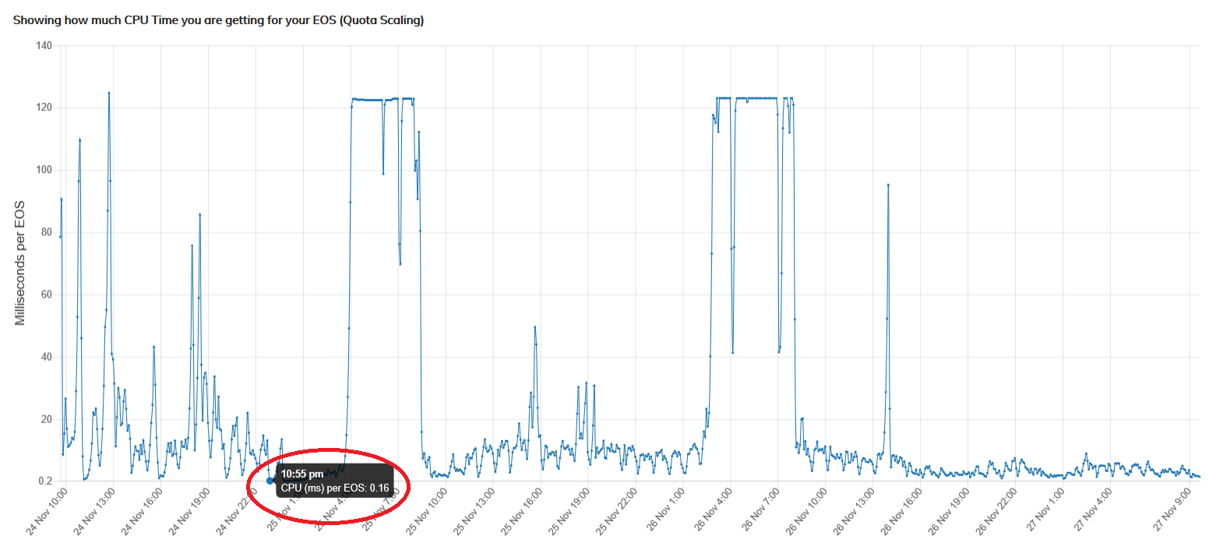
Task: Click the '24 Nov 16:00' x-axis label
Action: click(143, 511)
